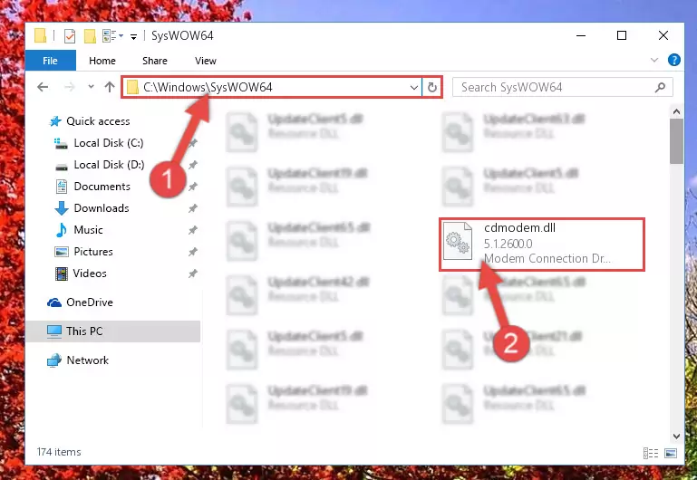Viewport: 697px width, 480px height.
Task: Open Videos folder in sidebar
Action: tap(90, 274)
